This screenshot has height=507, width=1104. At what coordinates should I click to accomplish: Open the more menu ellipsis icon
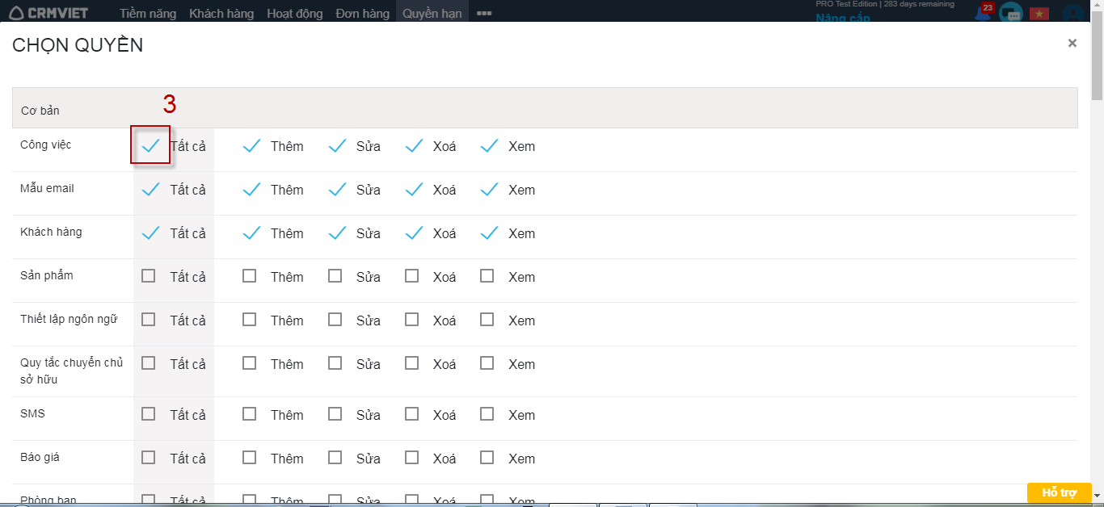[484, 14]
